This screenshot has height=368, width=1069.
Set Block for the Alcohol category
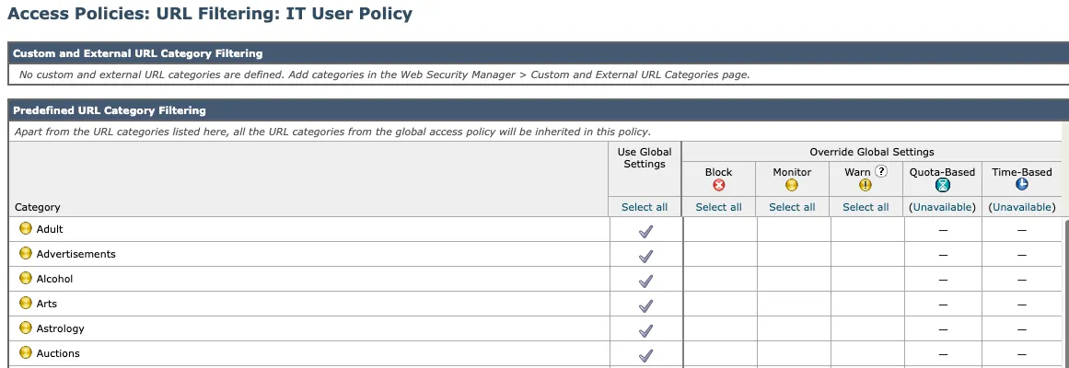point(719,280)
